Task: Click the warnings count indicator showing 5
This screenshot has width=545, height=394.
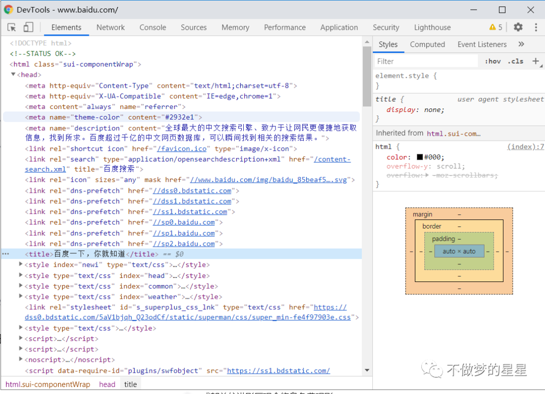Action: coord(496,27)
